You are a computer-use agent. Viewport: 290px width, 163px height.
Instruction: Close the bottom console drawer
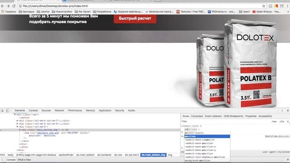[x=288, y=160]
